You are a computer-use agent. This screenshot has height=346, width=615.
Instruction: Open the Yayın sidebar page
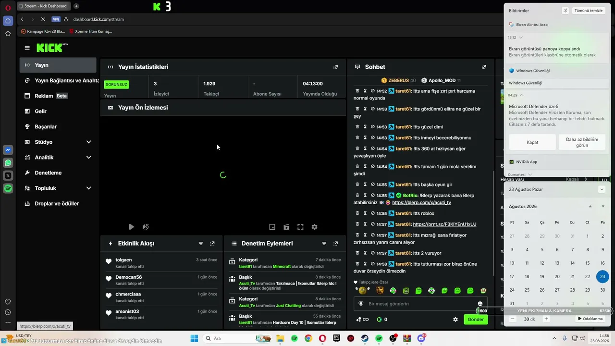click(x=58, y=65)
